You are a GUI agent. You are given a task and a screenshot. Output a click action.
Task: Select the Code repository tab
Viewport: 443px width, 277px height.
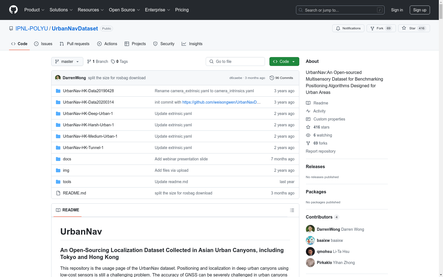19,44
